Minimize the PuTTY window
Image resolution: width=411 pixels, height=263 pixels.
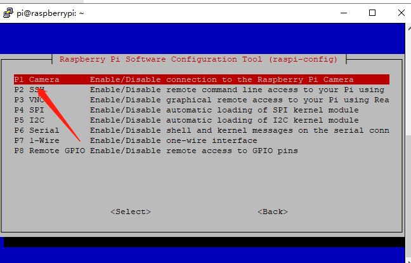(x=344, y=13)
